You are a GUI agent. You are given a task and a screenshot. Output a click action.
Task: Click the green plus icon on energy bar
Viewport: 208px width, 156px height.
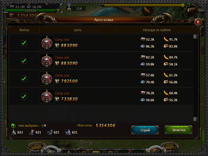(x=58, y=10)
